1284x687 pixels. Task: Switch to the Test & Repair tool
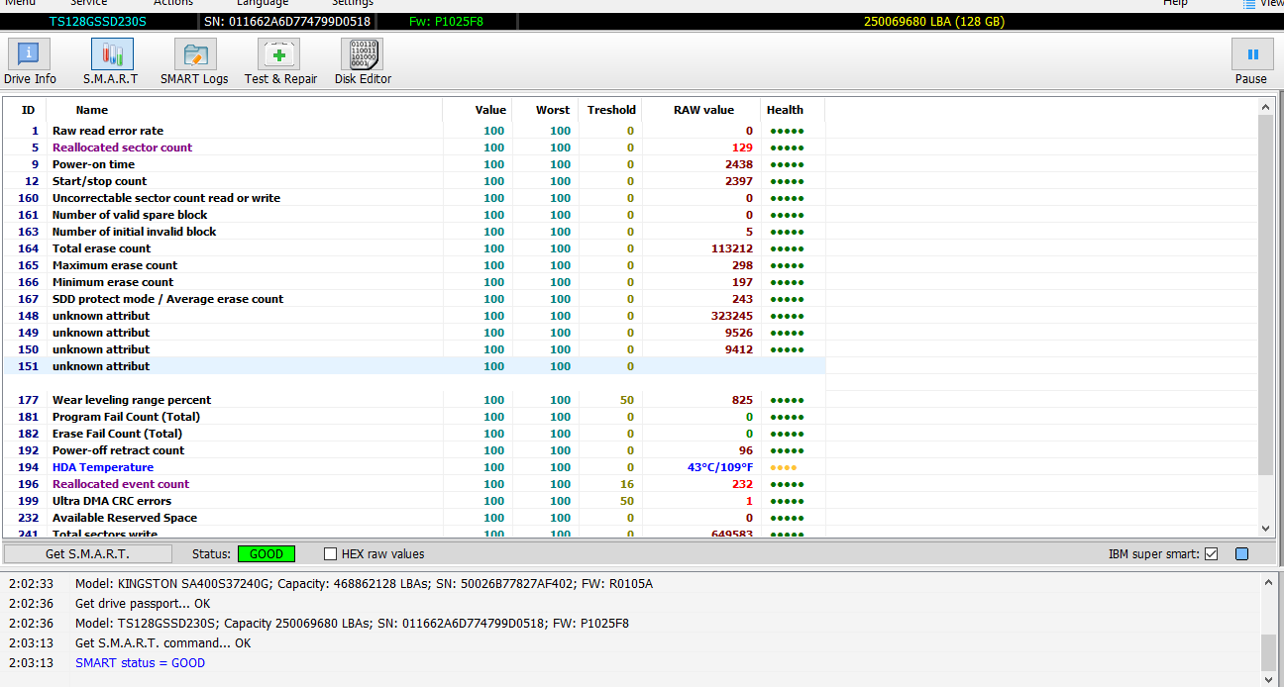click(x=280, y=61)
